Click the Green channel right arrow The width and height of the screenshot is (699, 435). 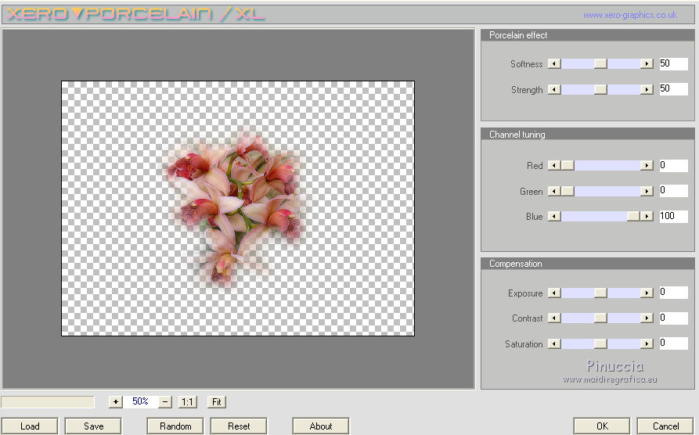(x=647, y=191)
